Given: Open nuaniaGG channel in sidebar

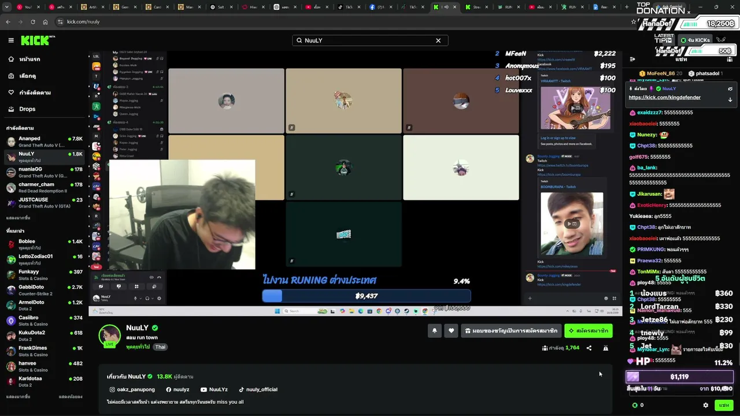Looking at the screenshot, I should [x=45, y=172].
